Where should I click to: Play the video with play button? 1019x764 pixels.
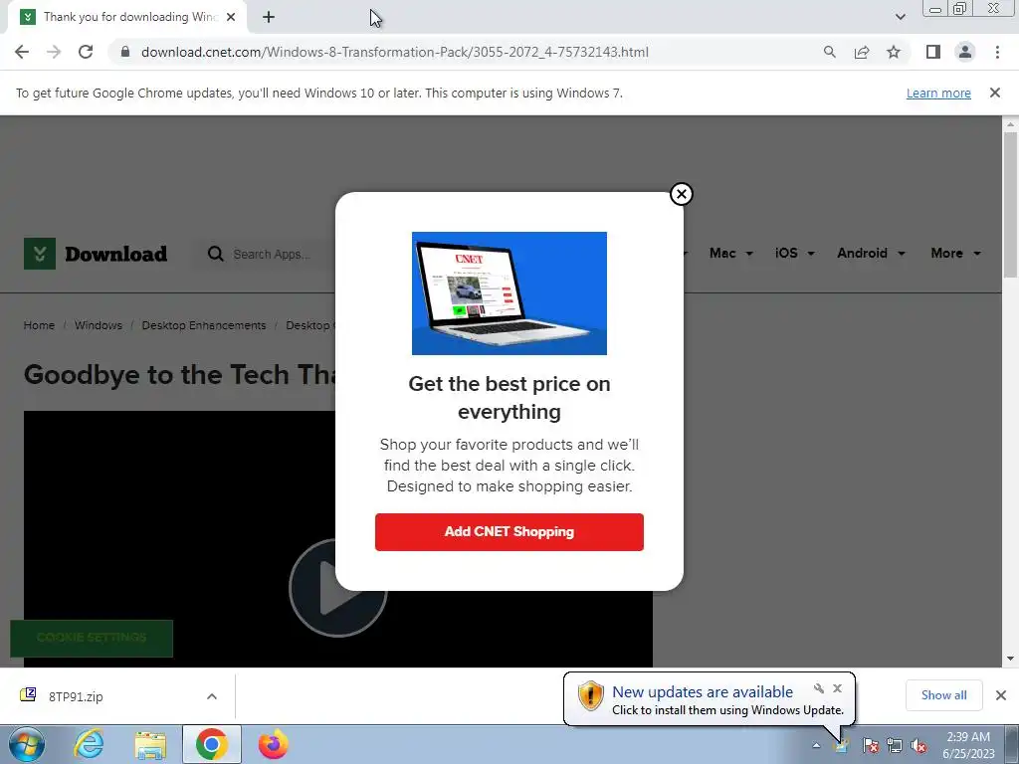[338, 588]
